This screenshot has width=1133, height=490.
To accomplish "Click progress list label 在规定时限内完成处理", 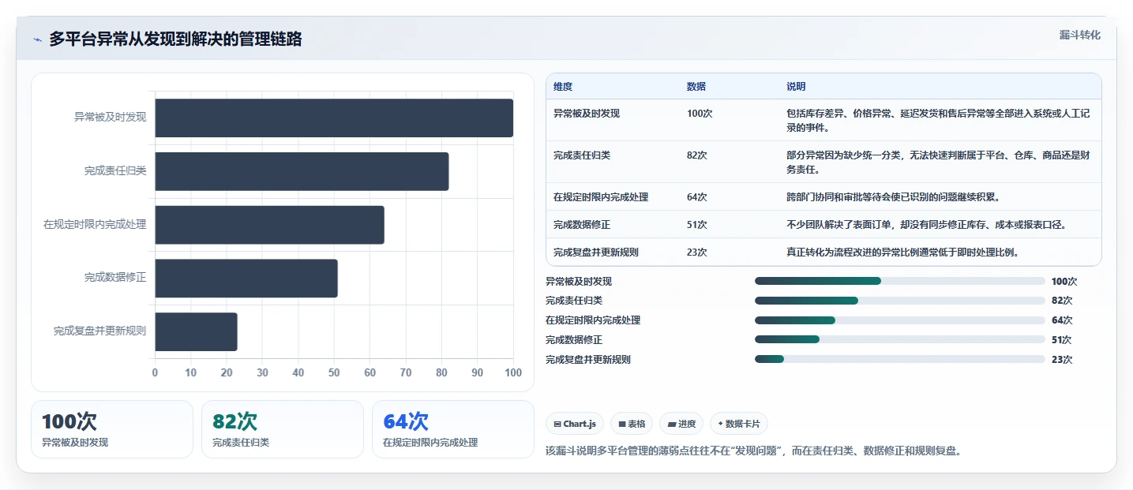I will [593, 320].
